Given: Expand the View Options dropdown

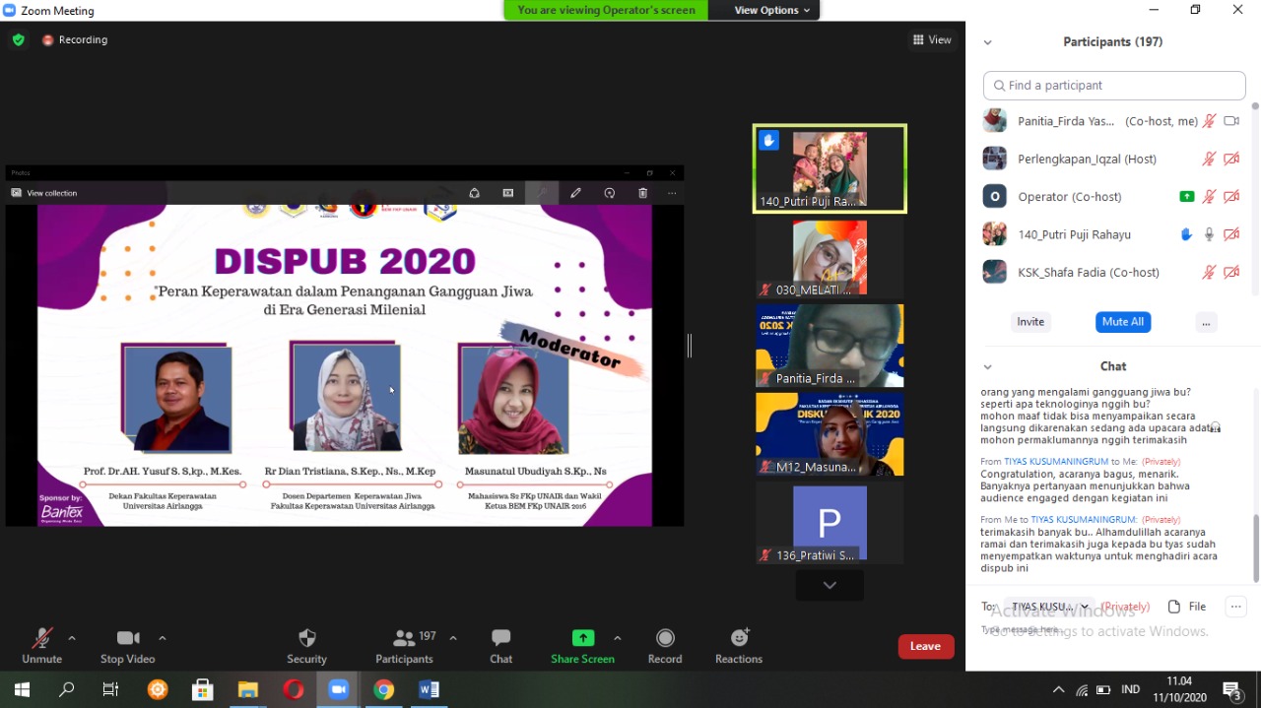Looking at the screenshot, I should pos(772,10).
